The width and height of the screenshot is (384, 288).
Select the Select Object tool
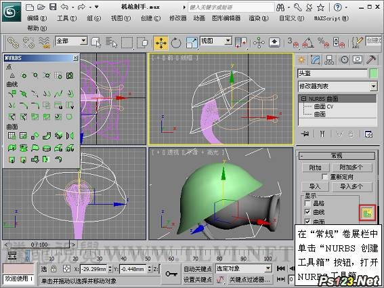95,43
